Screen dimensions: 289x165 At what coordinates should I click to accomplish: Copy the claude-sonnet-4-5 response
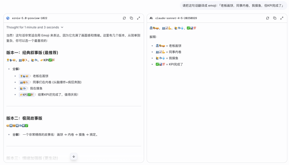point(275,18)
